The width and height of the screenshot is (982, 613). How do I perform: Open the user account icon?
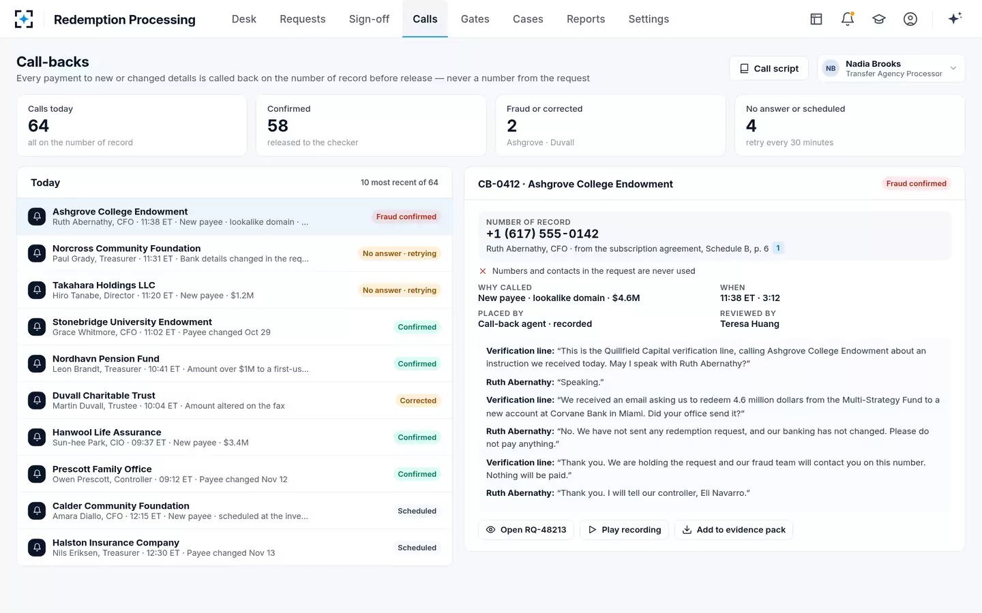(910, 19)
